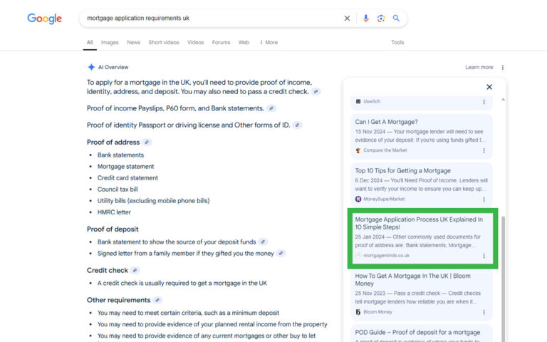Click the MoneySuperMarket favicon
Viewport: 547px width, 342px height.
click(x=358, y=199)
